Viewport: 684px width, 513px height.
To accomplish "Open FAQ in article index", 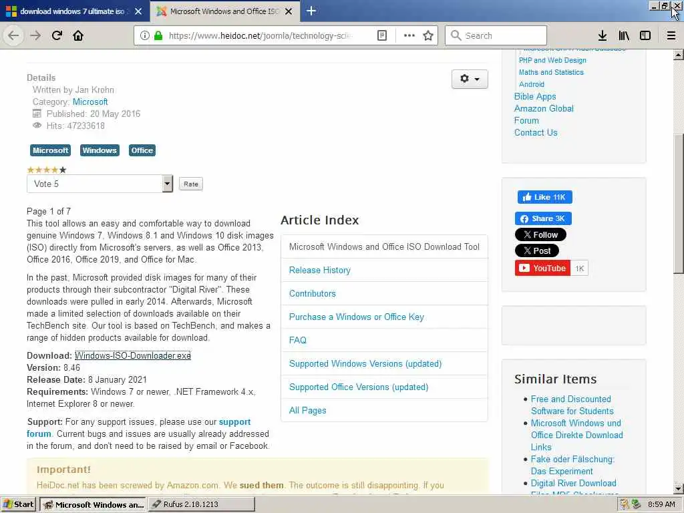I will [x=297, y=340].
